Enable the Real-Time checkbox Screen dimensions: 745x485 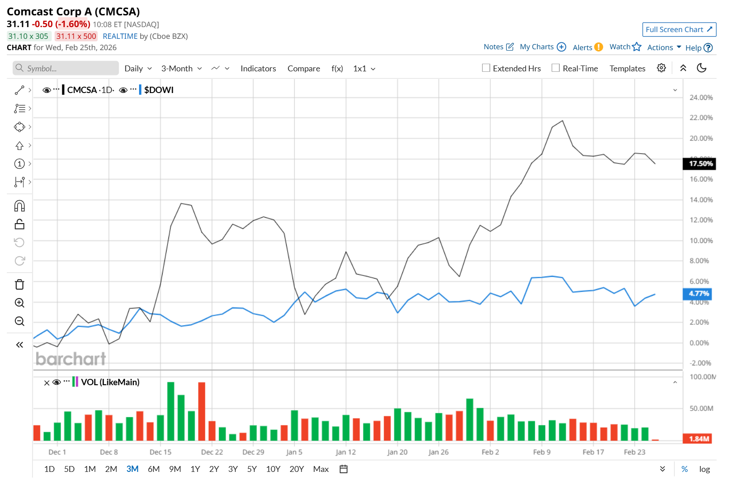pyautogui.click(x=556, y=68)
